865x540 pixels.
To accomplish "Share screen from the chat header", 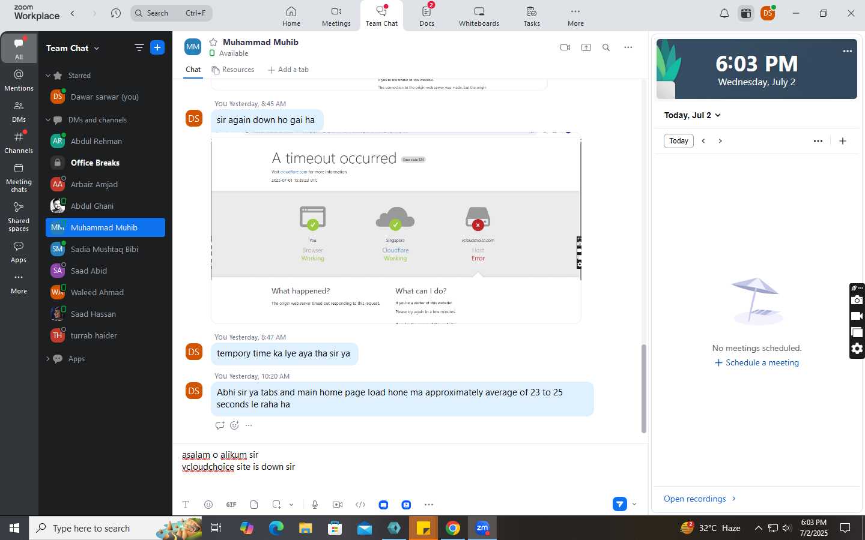I will click(586, 47).
